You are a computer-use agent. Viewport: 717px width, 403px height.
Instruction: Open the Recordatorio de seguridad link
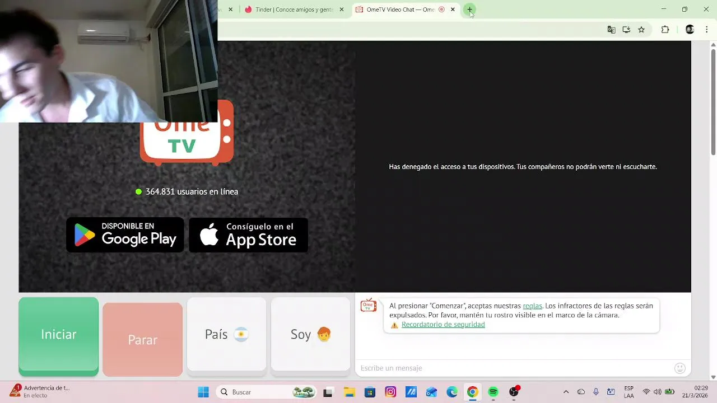coord(443,325)
